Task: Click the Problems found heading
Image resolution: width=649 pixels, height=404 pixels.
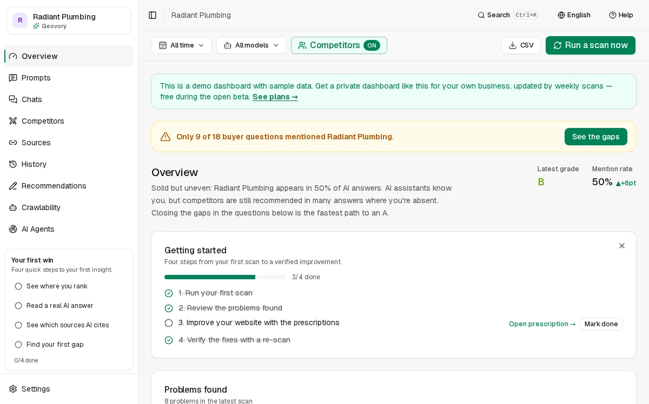Action: coord(196,389)
